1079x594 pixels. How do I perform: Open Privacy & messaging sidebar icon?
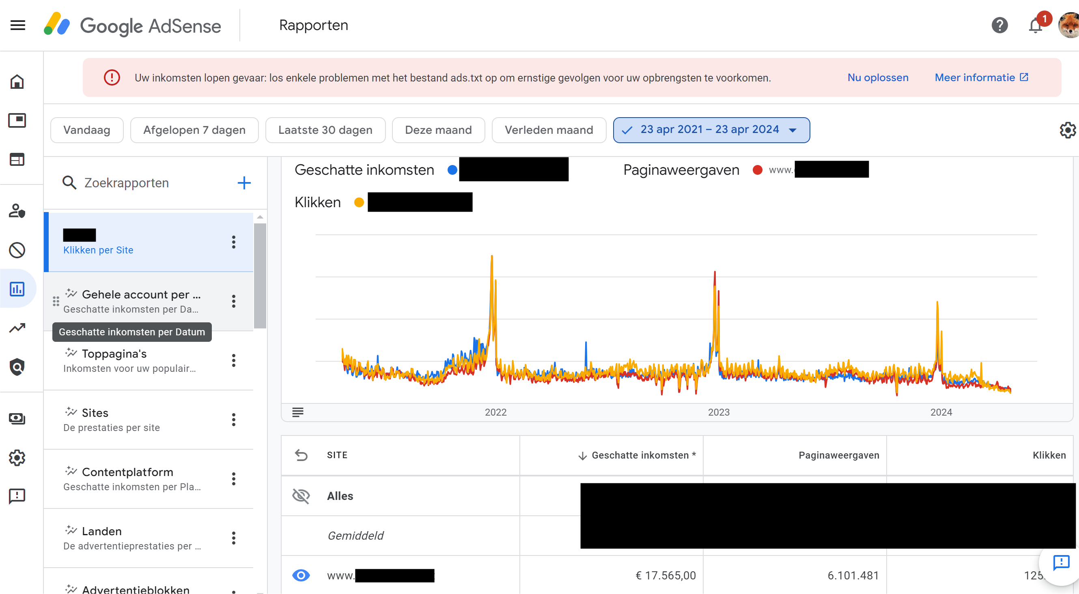click(17, 210)
